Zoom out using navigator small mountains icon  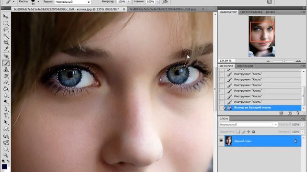[268, 61]
